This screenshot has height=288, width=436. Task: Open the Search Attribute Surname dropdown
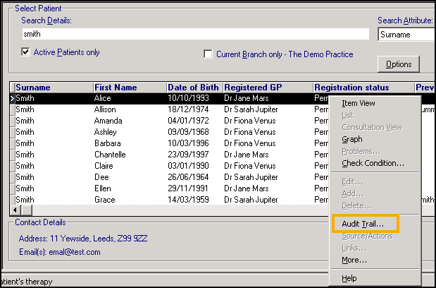tap(406, 35)
